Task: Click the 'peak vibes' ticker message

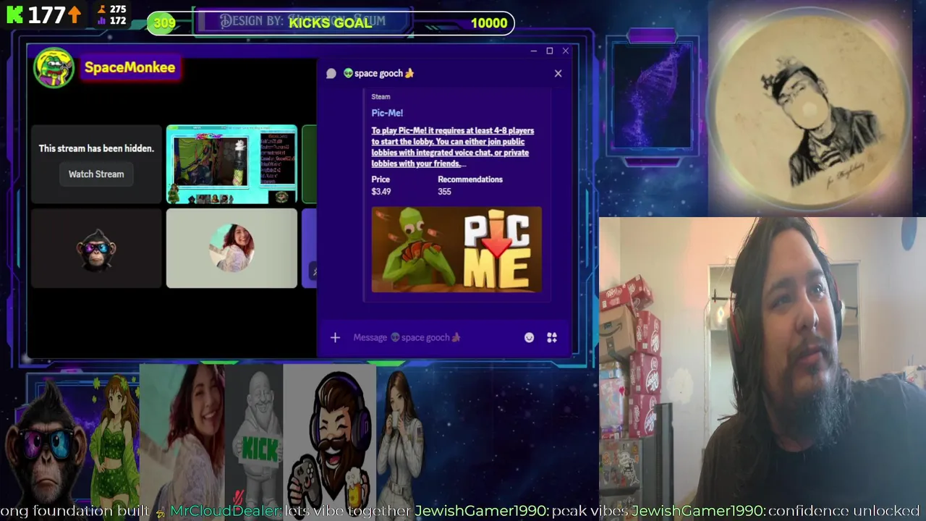Action: pyautogui.click(x=590, y=511)
